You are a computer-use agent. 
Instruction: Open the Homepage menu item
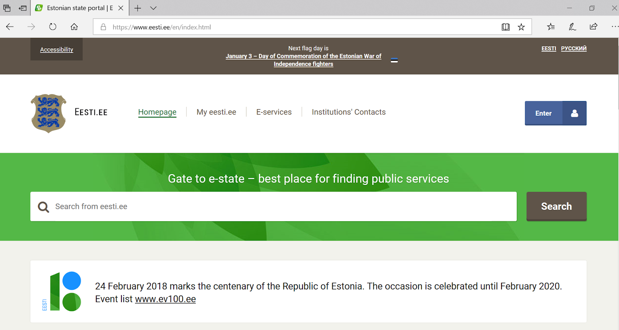tap(157, 112)
